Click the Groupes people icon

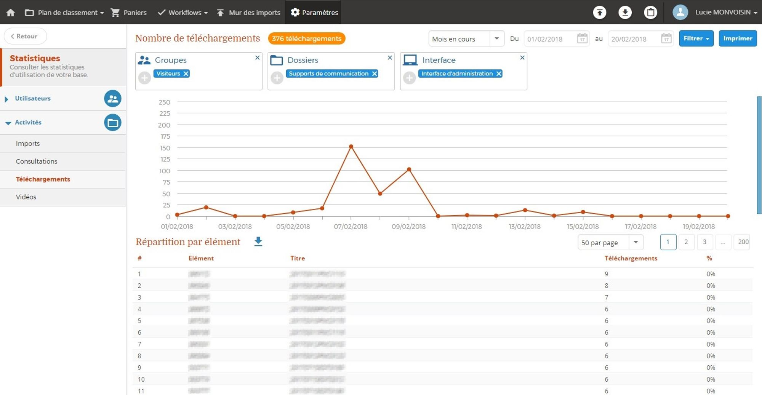[144, 60]
